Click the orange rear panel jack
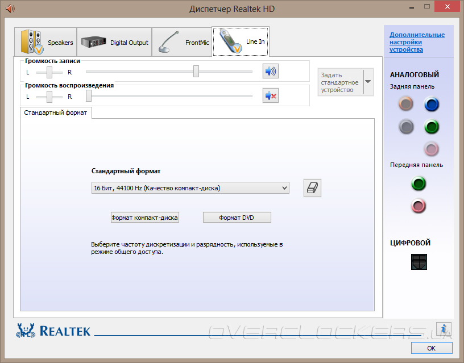 405,104
